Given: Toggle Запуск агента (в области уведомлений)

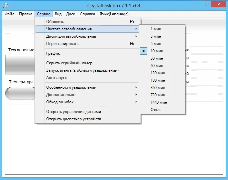Looking at the screenshot, I should (x=88, y=70).
